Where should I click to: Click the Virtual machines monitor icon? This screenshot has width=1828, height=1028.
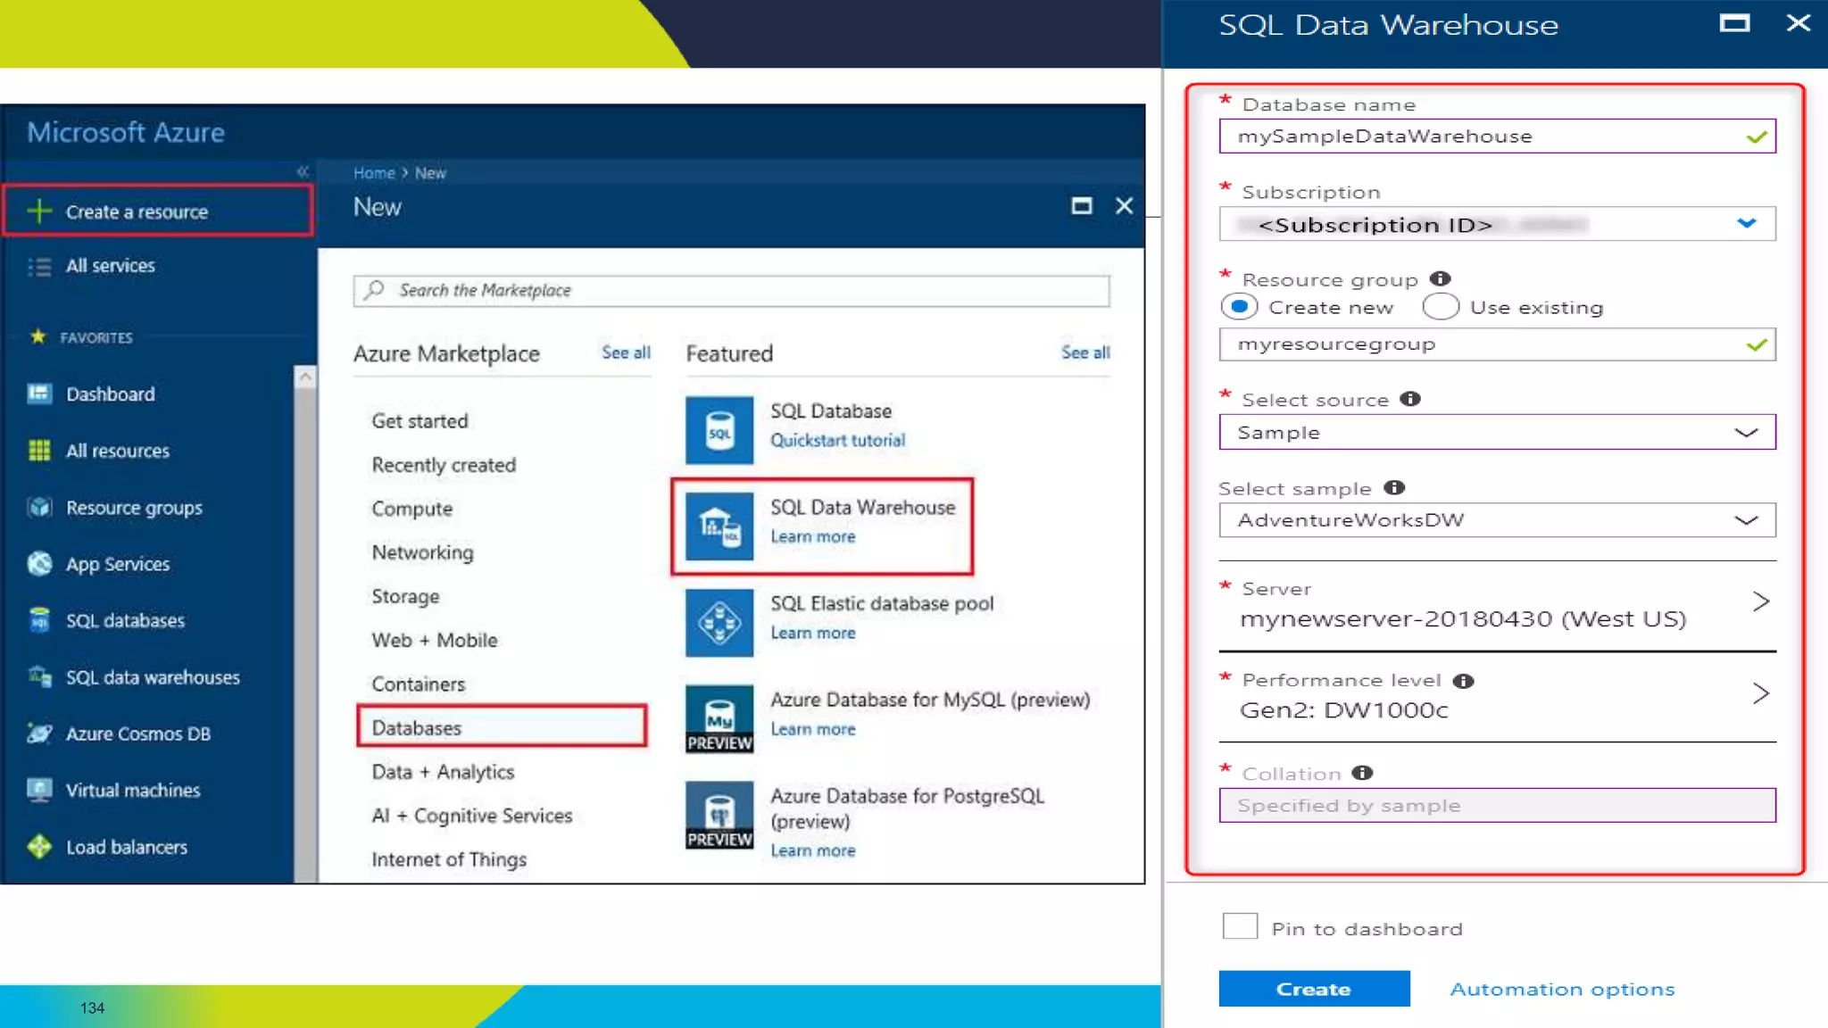[39, 790]
